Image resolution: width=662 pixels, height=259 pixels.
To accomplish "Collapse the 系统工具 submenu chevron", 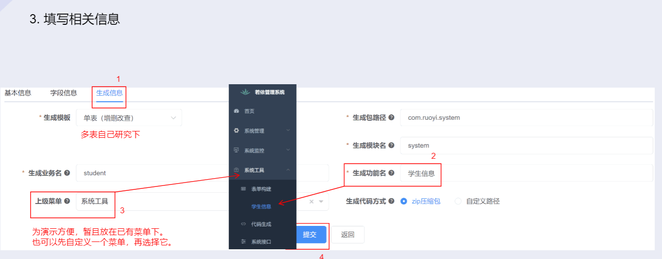I will [288, 170].
